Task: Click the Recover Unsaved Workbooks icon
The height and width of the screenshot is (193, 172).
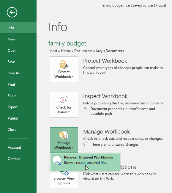Action: coord(57,160)
